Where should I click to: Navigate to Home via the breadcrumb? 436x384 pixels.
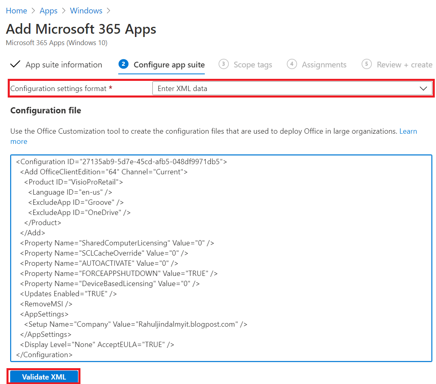(16, 11)
